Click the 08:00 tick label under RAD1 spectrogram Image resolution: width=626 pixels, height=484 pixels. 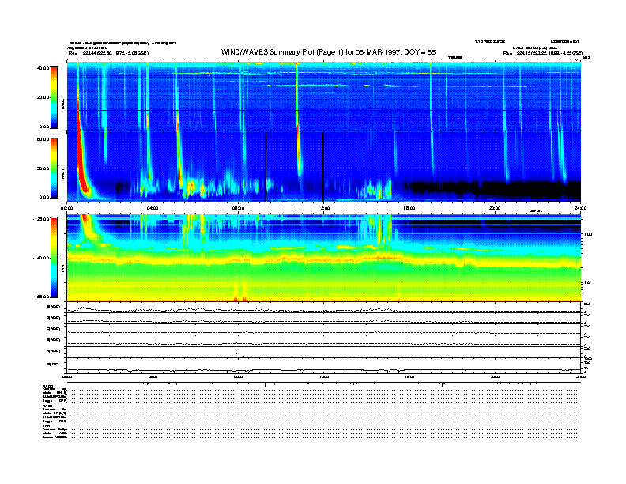[x=238, y=208]
